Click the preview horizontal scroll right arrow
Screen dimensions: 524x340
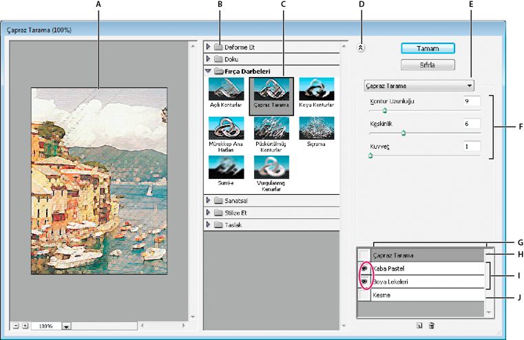(x=183, y=325)
